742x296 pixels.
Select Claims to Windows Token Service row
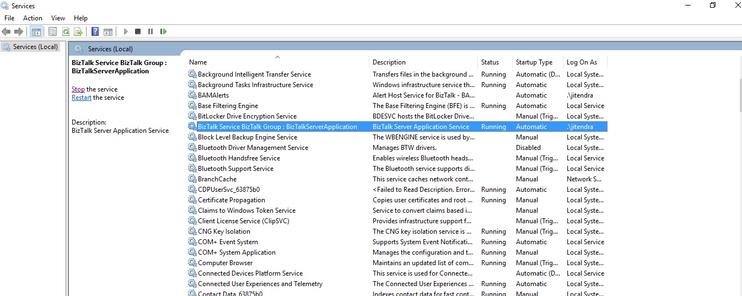(x=397, y=211)
